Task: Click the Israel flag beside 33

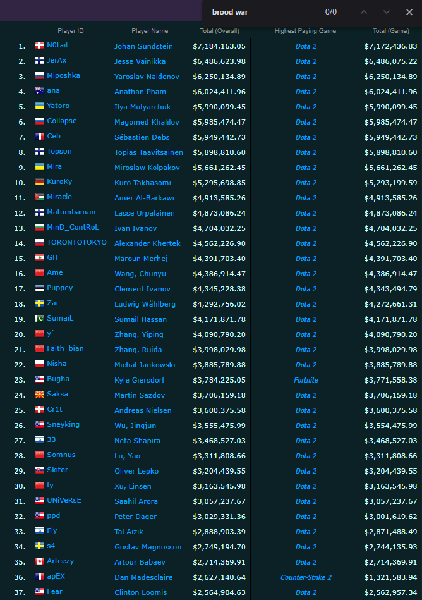Action: (x=40, y=439)
